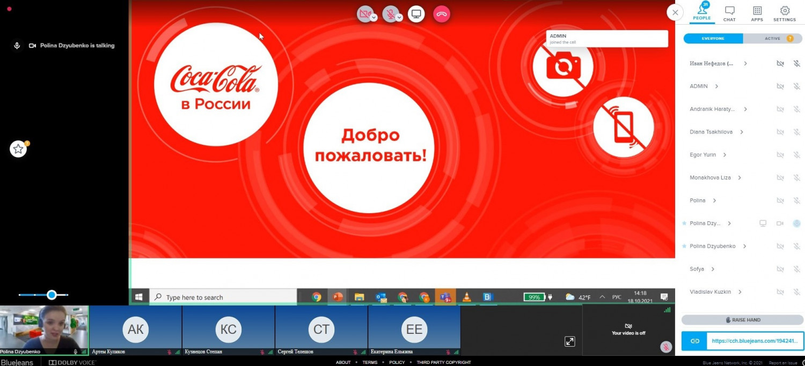The width and height of the screenshot is (805, 366).
Task: Open the Policy footer link
Action: (x=397, y=362)
